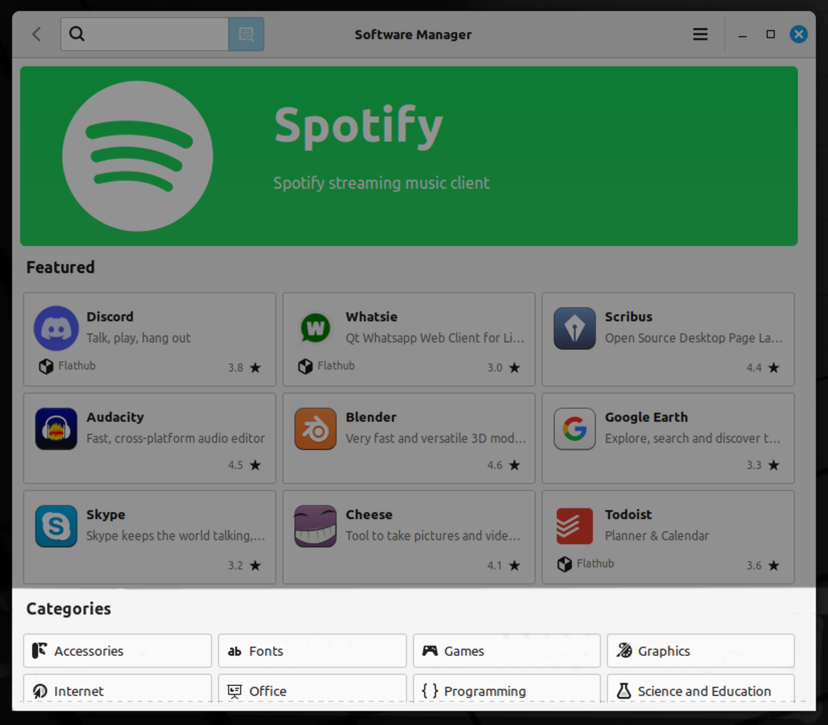Screen dimensions: 828x725
Task: Click 'Planner & Calendar' description
Action: 657,536
